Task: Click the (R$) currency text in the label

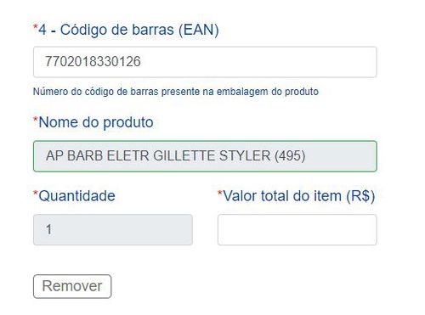Action: pyautogui.click(x=360, y=196)
